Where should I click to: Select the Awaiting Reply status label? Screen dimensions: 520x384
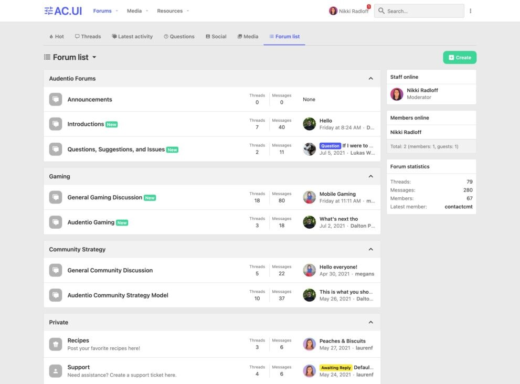pyautogui.click(x=336, y=367)
